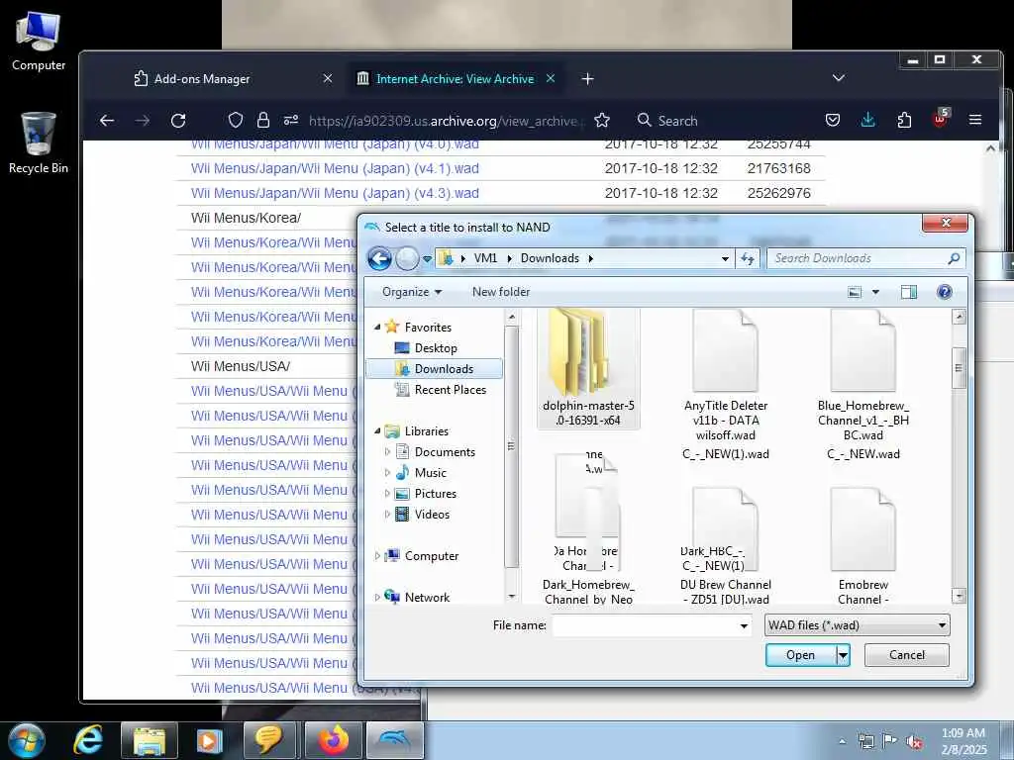This screenshot has width=1014, height=760.
Task: Cancel the NAND install dialog
Action: pyautogui.click(x=907, y=655)
